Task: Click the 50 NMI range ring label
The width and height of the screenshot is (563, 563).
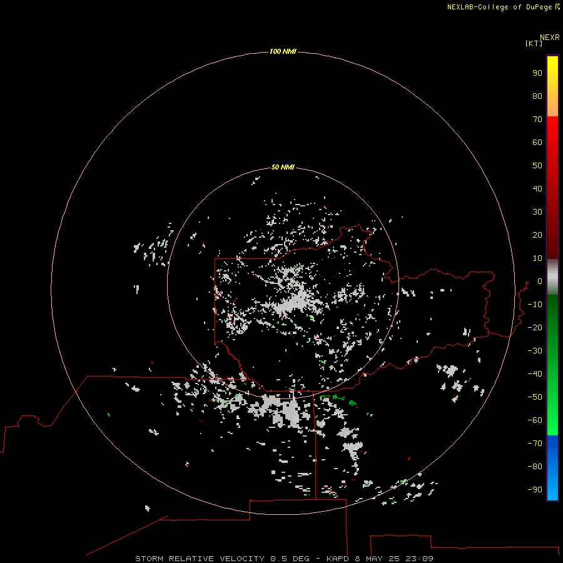Action: coord(283,167)
